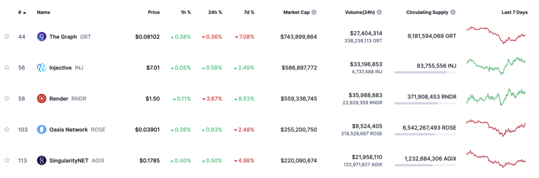Click the Injective coin logo

[x=42, y=68]
